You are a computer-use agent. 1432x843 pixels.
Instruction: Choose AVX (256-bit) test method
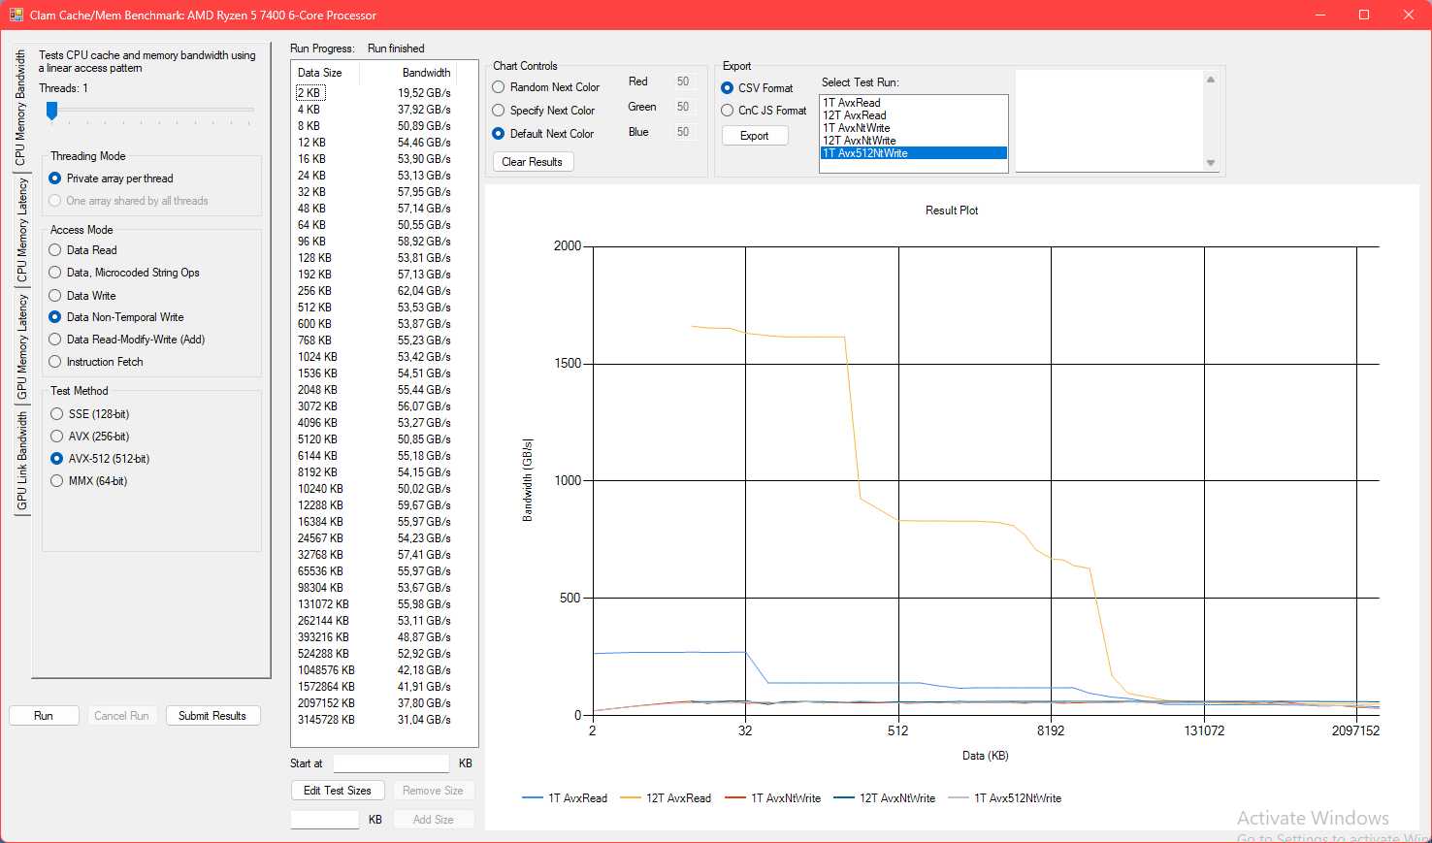pos(57,437)
